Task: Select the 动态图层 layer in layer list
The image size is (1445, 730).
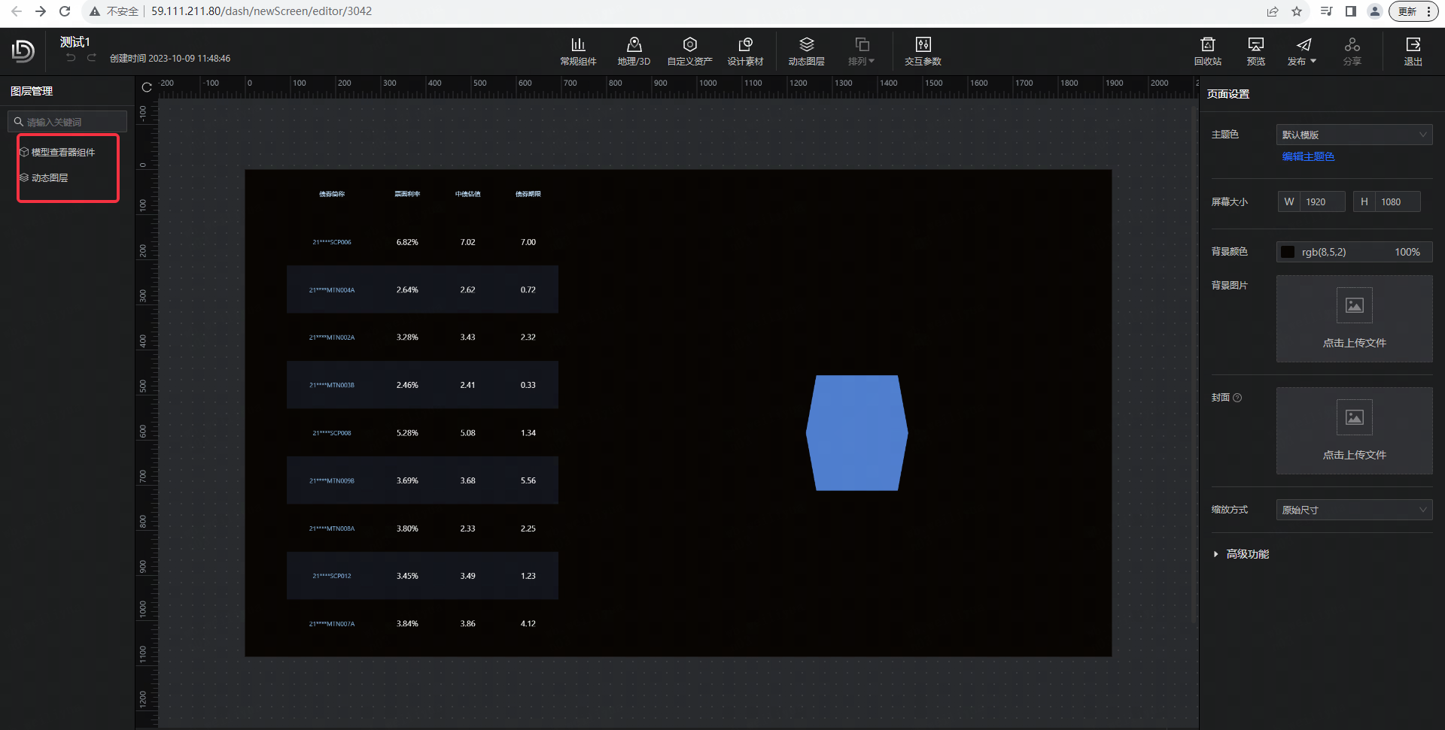Action: point(50,178)
